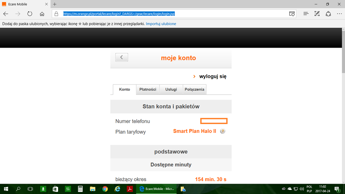Click the padlock site security icon
This screenshot has height=194, width=345.
[x=56, y=14]
